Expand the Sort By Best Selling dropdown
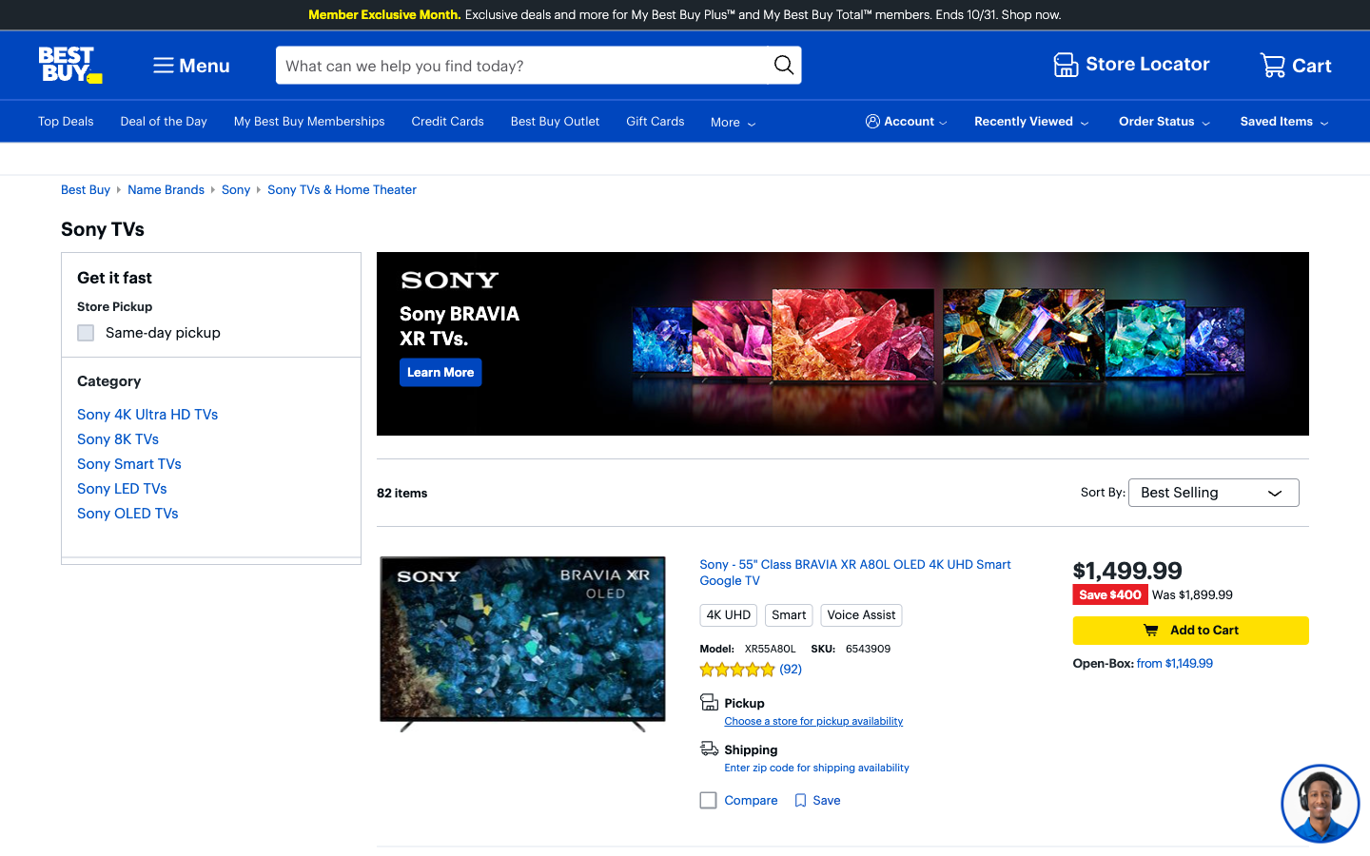1370x856 pixels. coord(1213,493)
